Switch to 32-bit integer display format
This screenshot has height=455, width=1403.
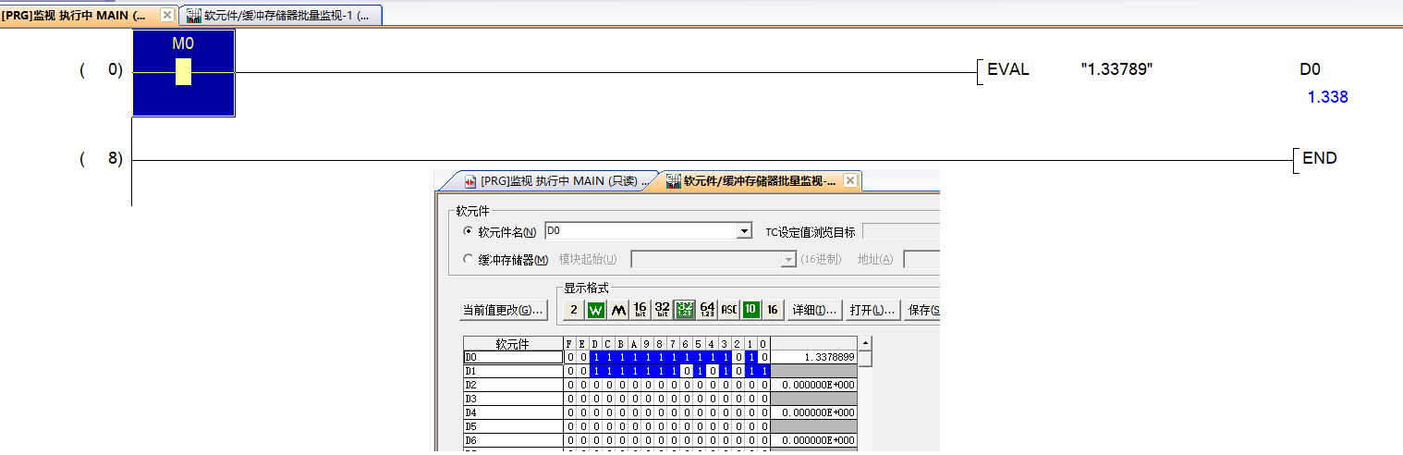(662, 310)
